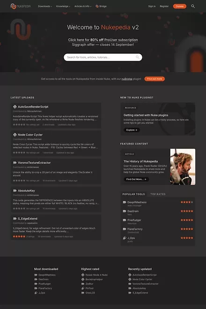Click the Find out more nuBridge button
The image size is (206, 309).
coord(154,79)
